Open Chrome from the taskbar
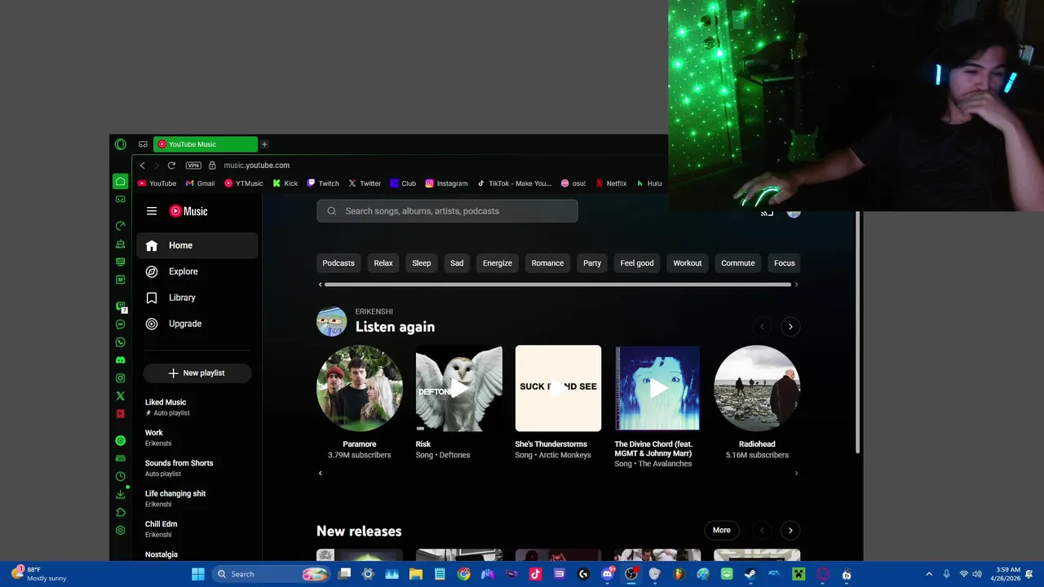 (x=464, y=574)
